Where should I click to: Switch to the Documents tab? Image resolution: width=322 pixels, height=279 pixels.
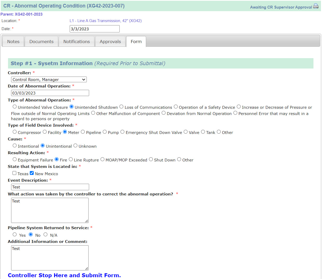(41, 42)
